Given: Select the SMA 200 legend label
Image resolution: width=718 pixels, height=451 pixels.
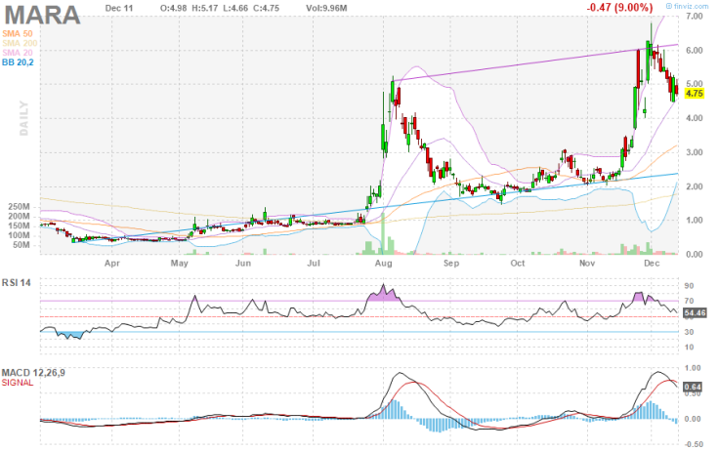Looking at the screenshot, I should pos(20,44).
